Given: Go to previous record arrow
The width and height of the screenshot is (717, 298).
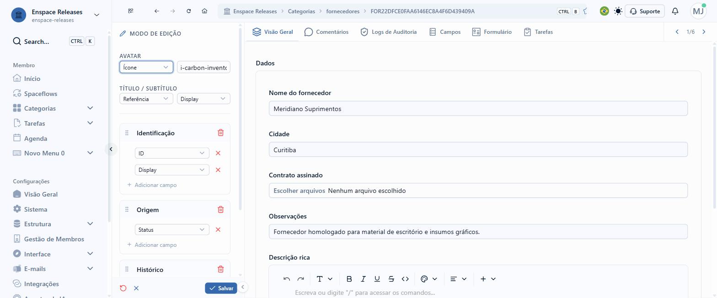Looking at the screenshot, I should (x=677, y=32).
